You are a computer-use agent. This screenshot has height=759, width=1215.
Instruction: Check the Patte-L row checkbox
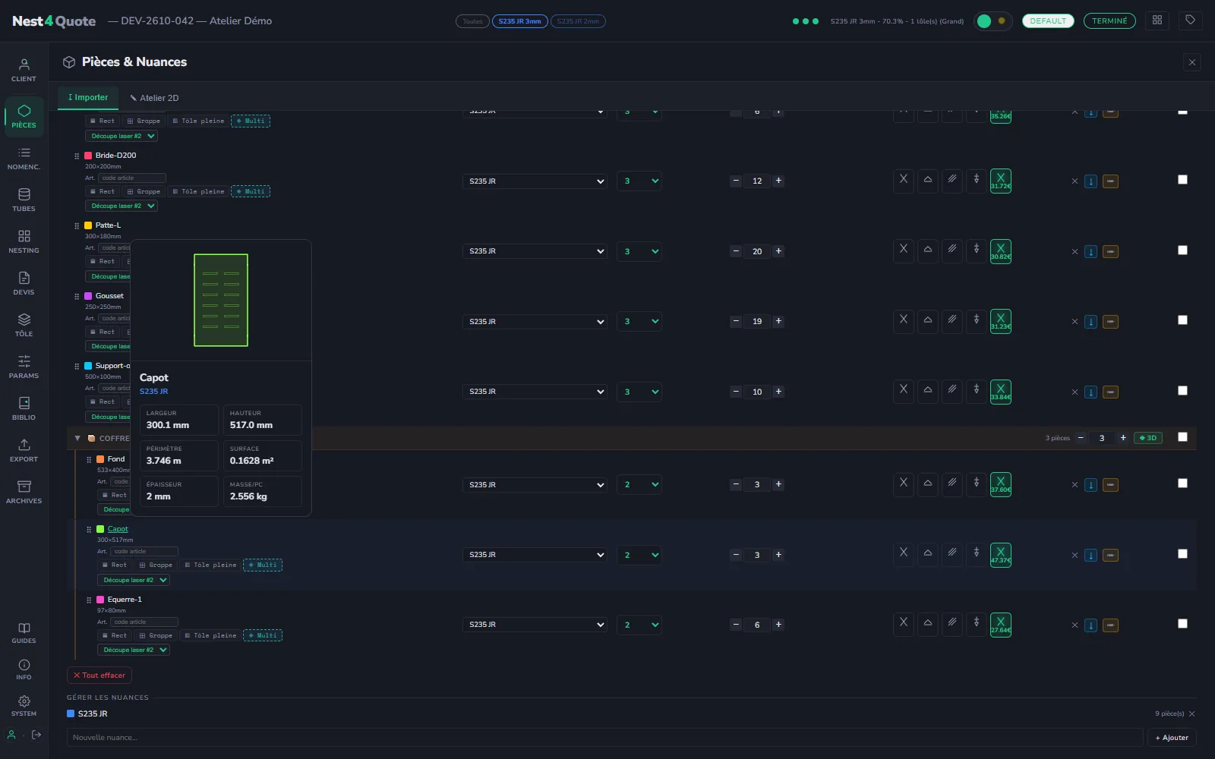(x=1182, y=250)
